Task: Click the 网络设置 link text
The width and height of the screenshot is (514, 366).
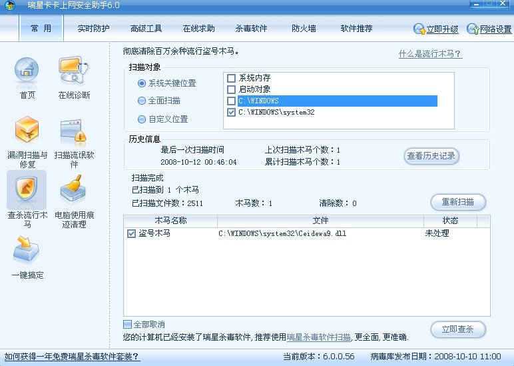Action: (495, 29)
